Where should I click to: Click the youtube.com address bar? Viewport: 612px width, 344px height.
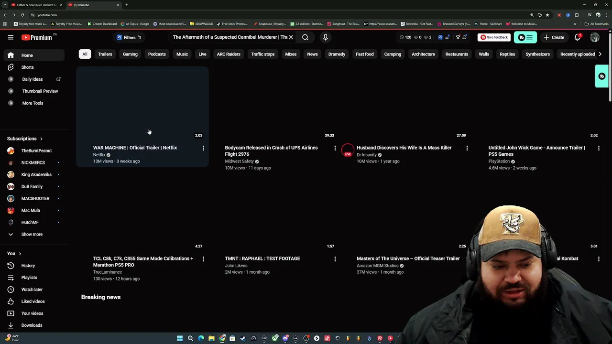277,15
